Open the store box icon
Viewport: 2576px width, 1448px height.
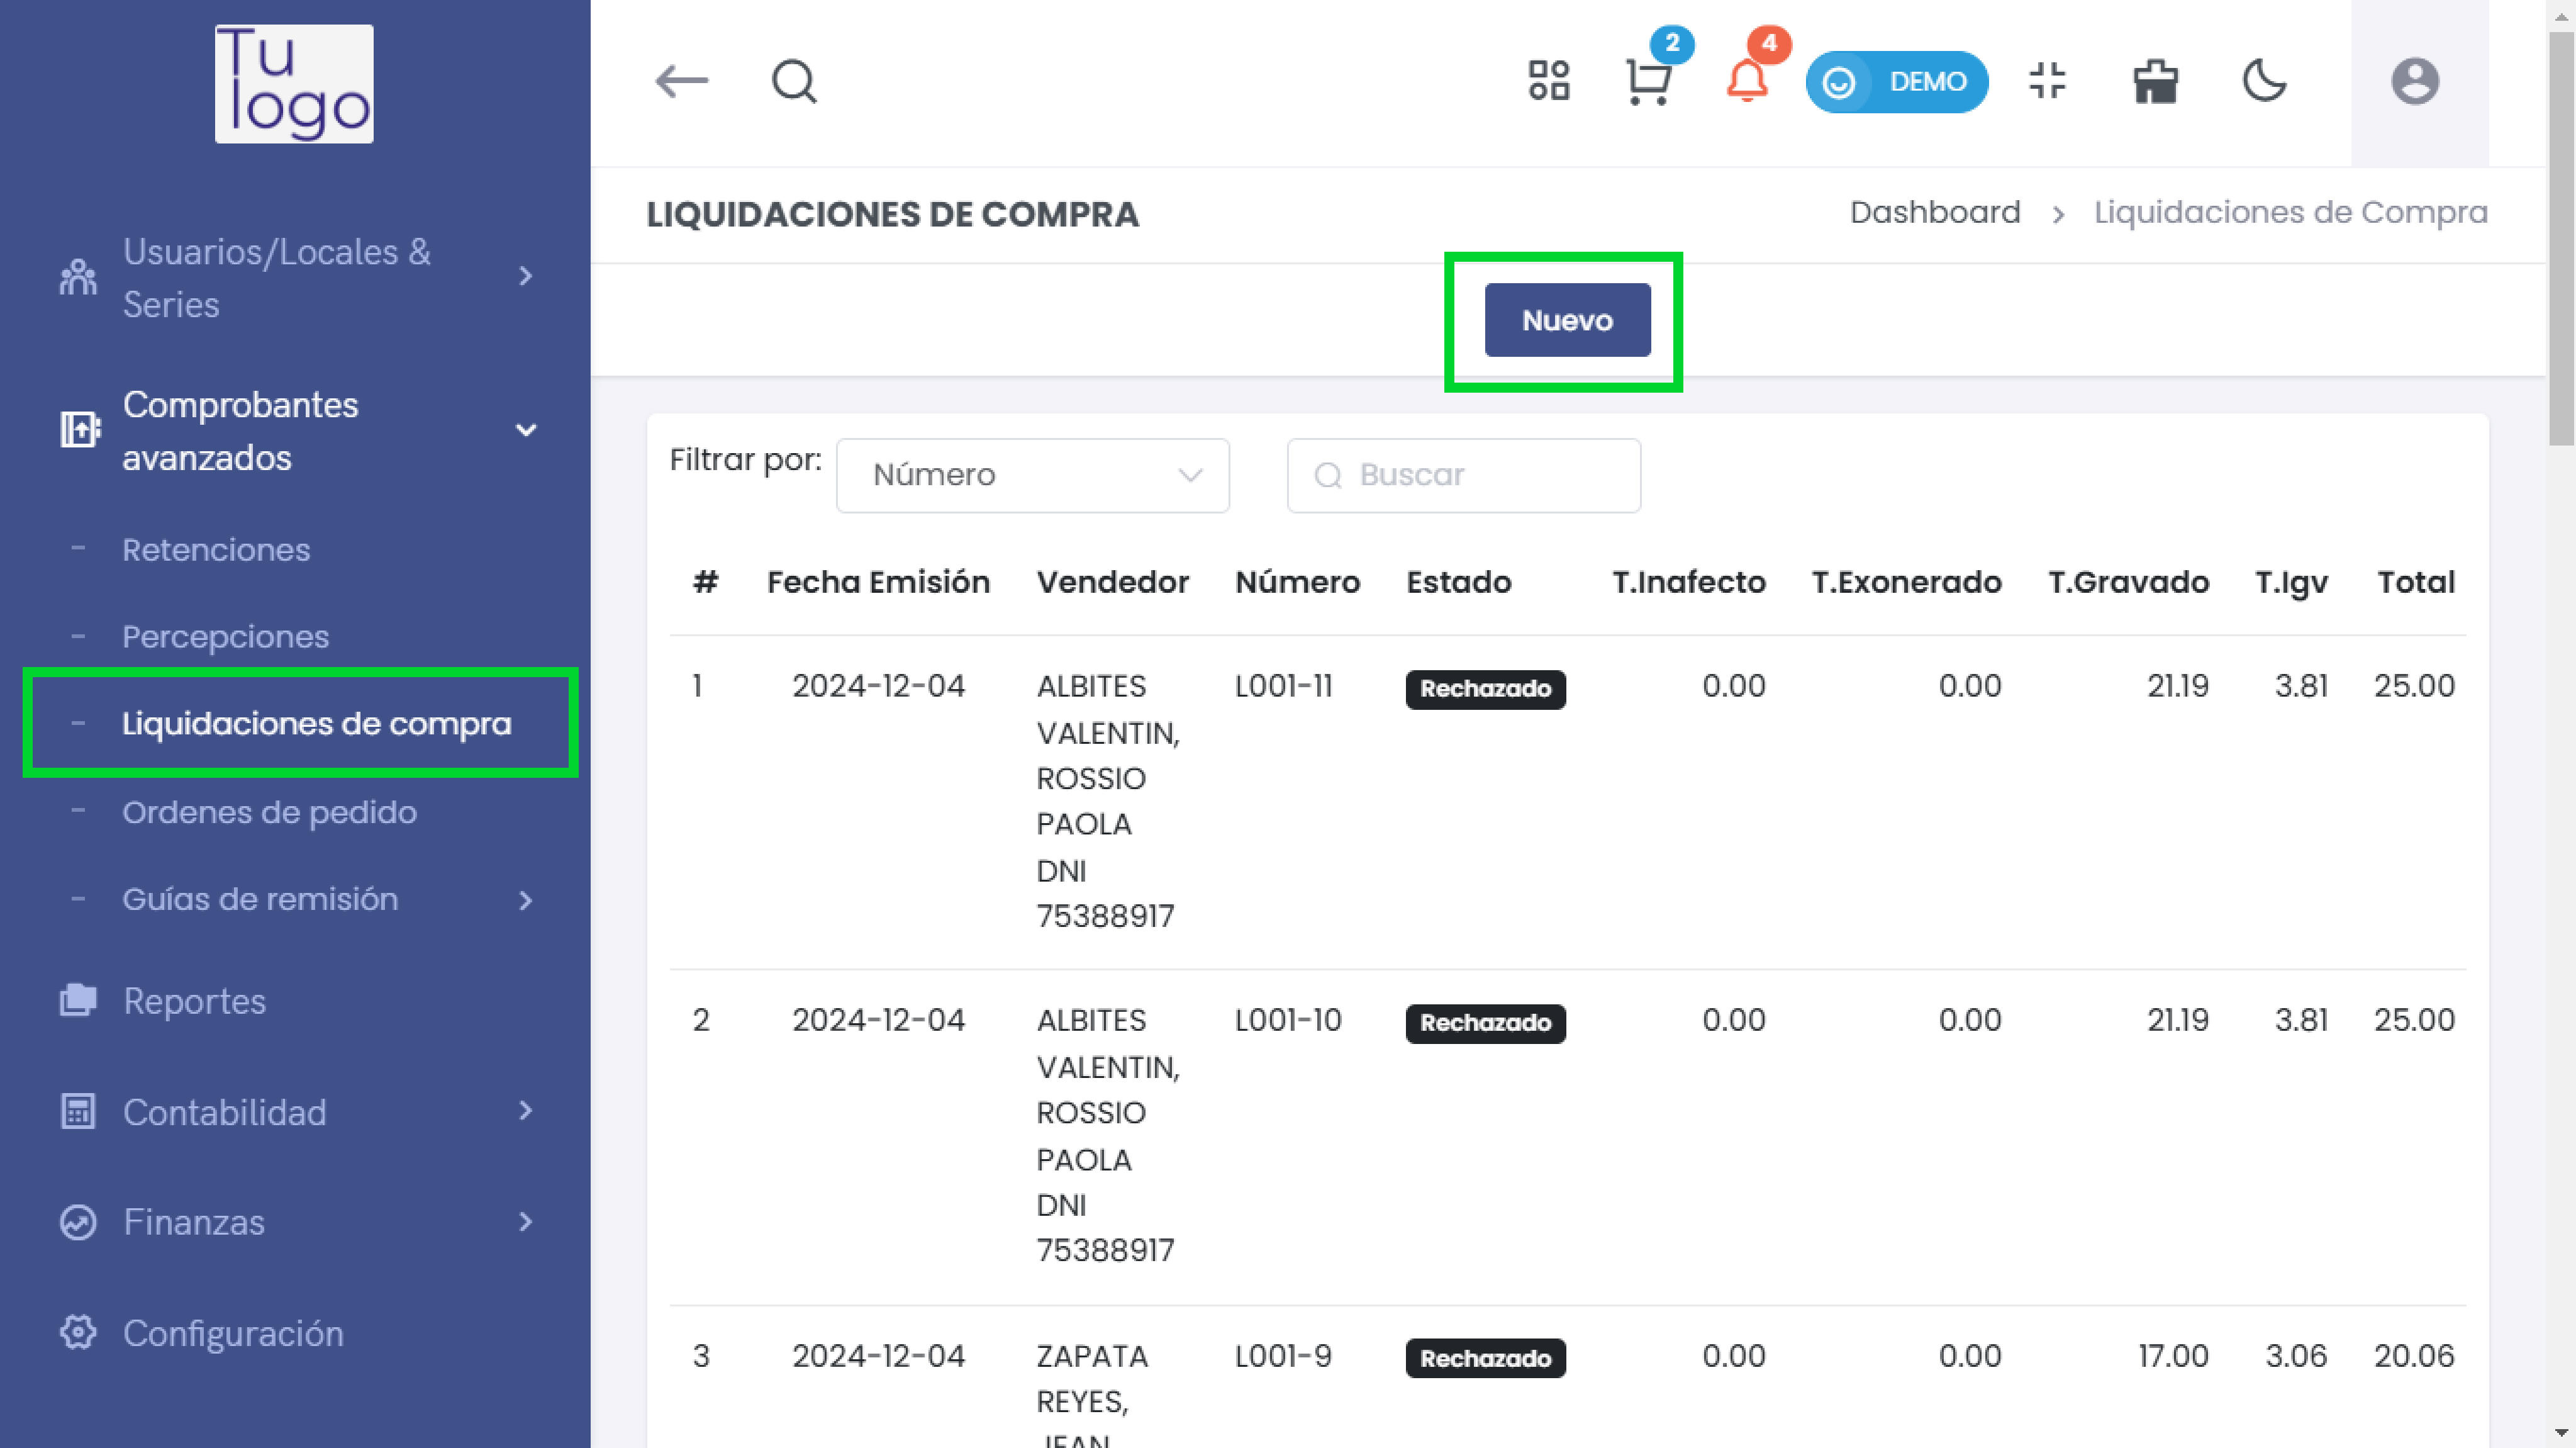(x=2155, y=81)
